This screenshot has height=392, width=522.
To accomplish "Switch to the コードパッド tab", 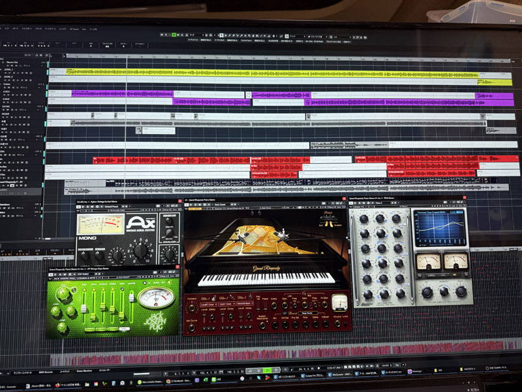I will coord(65,371).
